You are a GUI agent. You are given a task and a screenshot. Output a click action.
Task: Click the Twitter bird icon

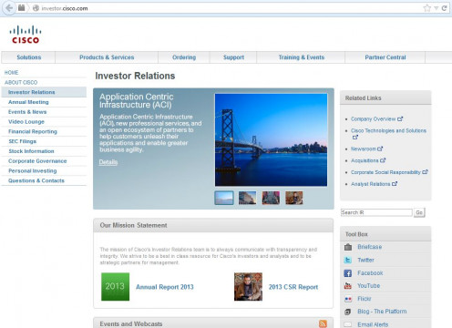(348, 260)
